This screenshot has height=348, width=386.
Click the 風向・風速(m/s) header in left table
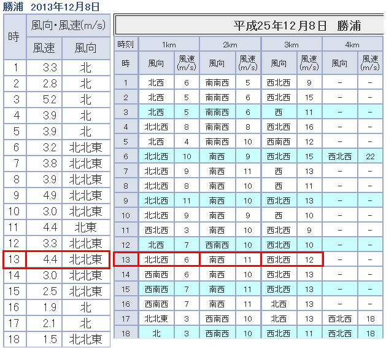[68, 26]
